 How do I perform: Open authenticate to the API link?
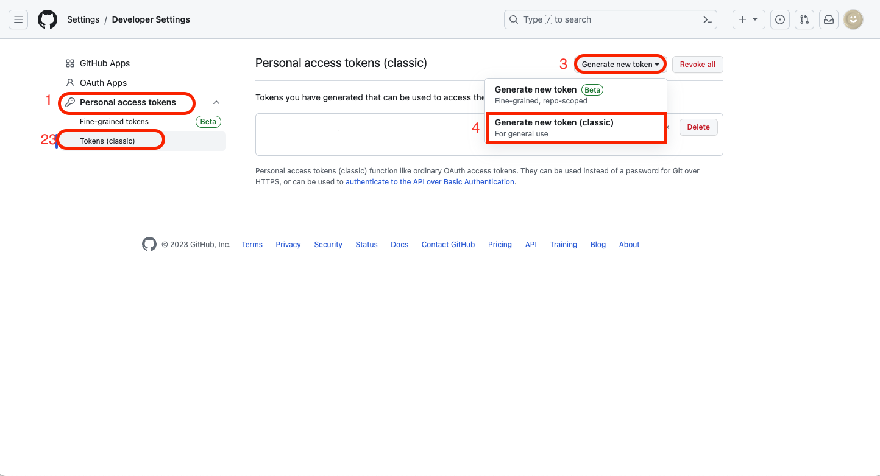coord(430,182)
